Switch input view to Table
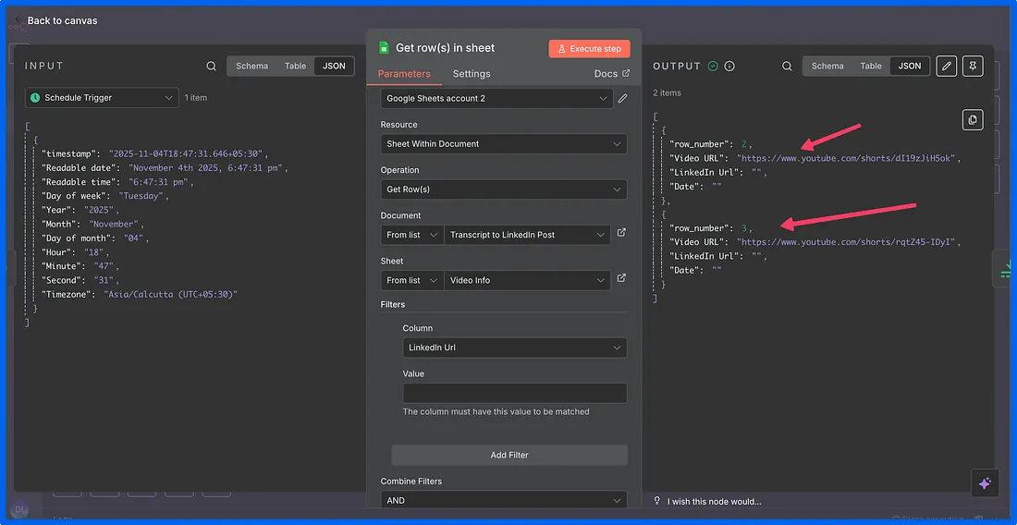Image resolution: width=1017 pixels, height=525 pixels. click(x=295, y=67)
